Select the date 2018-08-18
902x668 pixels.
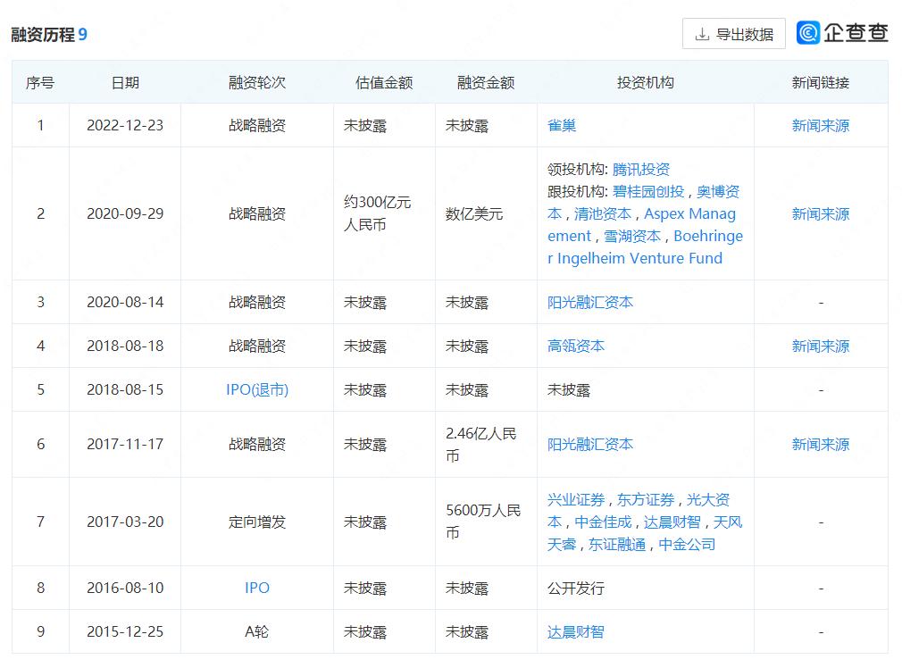[125, 346]
